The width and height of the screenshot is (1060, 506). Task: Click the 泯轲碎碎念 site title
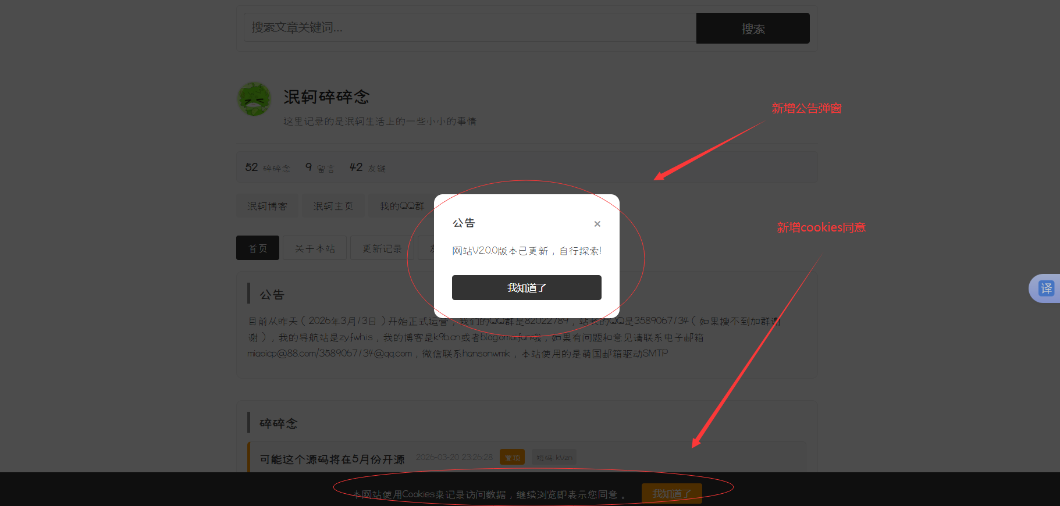(326, 97)
